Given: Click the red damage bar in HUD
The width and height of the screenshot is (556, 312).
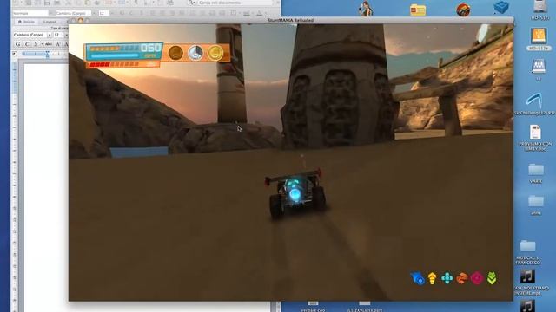Looking at the screenshot, I should point(114,64).
